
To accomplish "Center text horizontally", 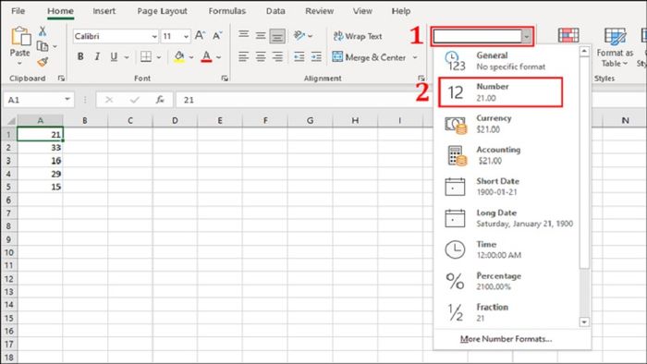I will [x=261, y=56].
